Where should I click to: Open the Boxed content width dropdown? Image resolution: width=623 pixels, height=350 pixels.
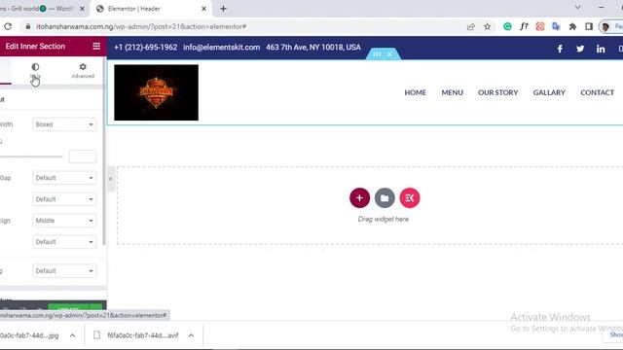tap(64, 124)
